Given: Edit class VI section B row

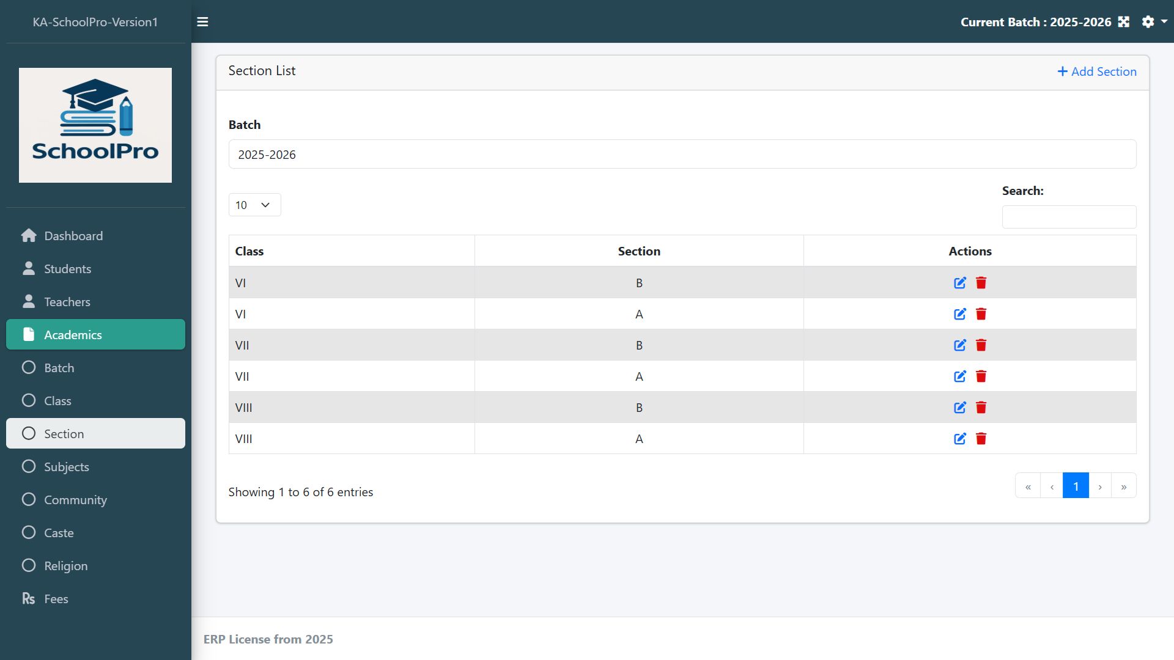Looking at the screenshot, I should (x=960, y=283).
